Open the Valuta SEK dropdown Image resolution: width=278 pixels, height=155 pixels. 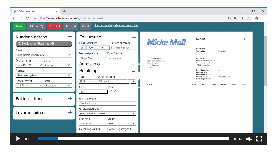pyautogui.click(x=122, y=123)
